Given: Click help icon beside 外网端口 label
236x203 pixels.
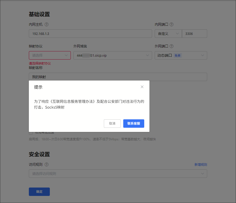Looking at the screenshot, I should (x=171, y=46).
